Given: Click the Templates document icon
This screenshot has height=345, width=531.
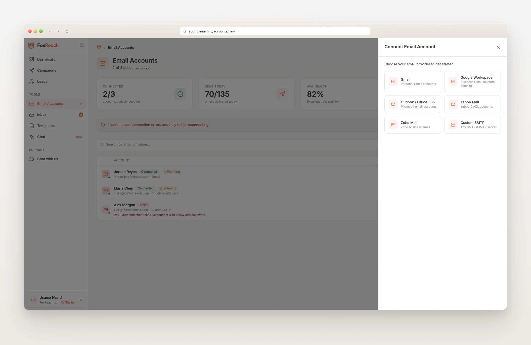Looking at the screenshot, I should [32, 126].
